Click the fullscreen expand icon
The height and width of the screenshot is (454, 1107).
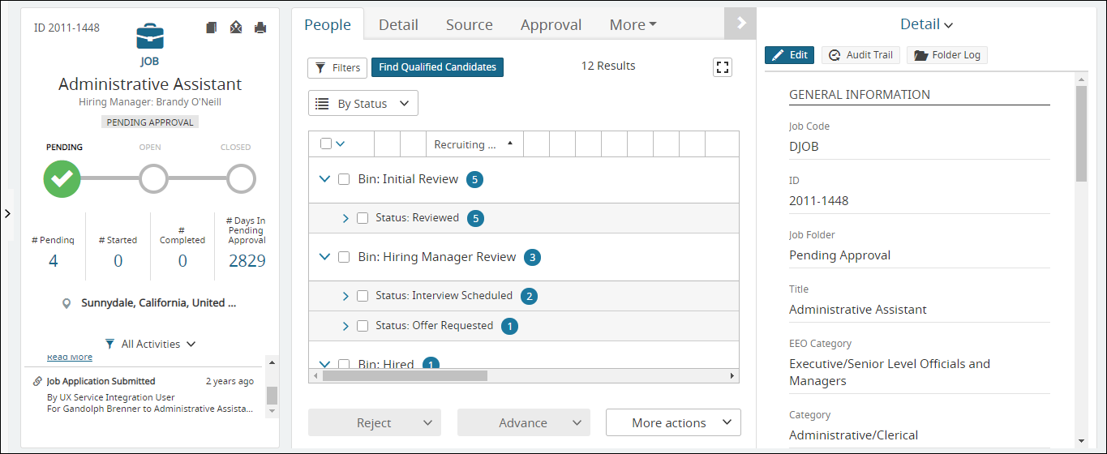tap(723, 67)
